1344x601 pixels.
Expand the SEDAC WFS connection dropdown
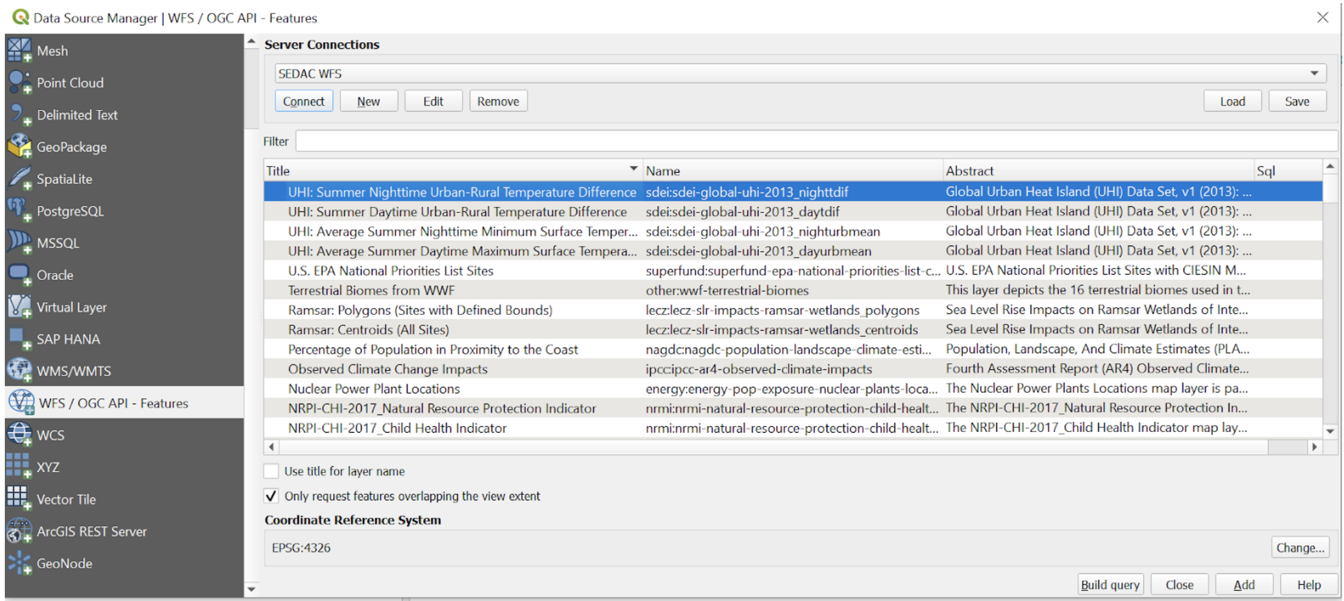coord(1314,74)
